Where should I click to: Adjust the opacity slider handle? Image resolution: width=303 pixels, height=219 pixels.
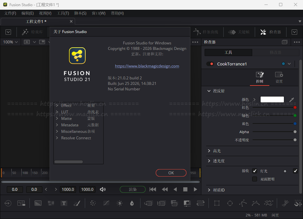click(x=295, y=140)
